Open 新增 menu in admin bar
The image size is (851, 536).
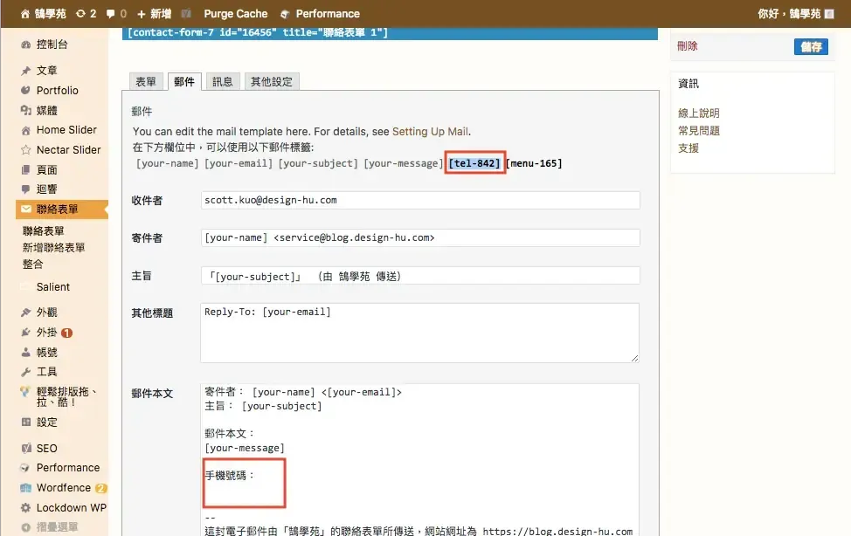[x=154, y=14]
